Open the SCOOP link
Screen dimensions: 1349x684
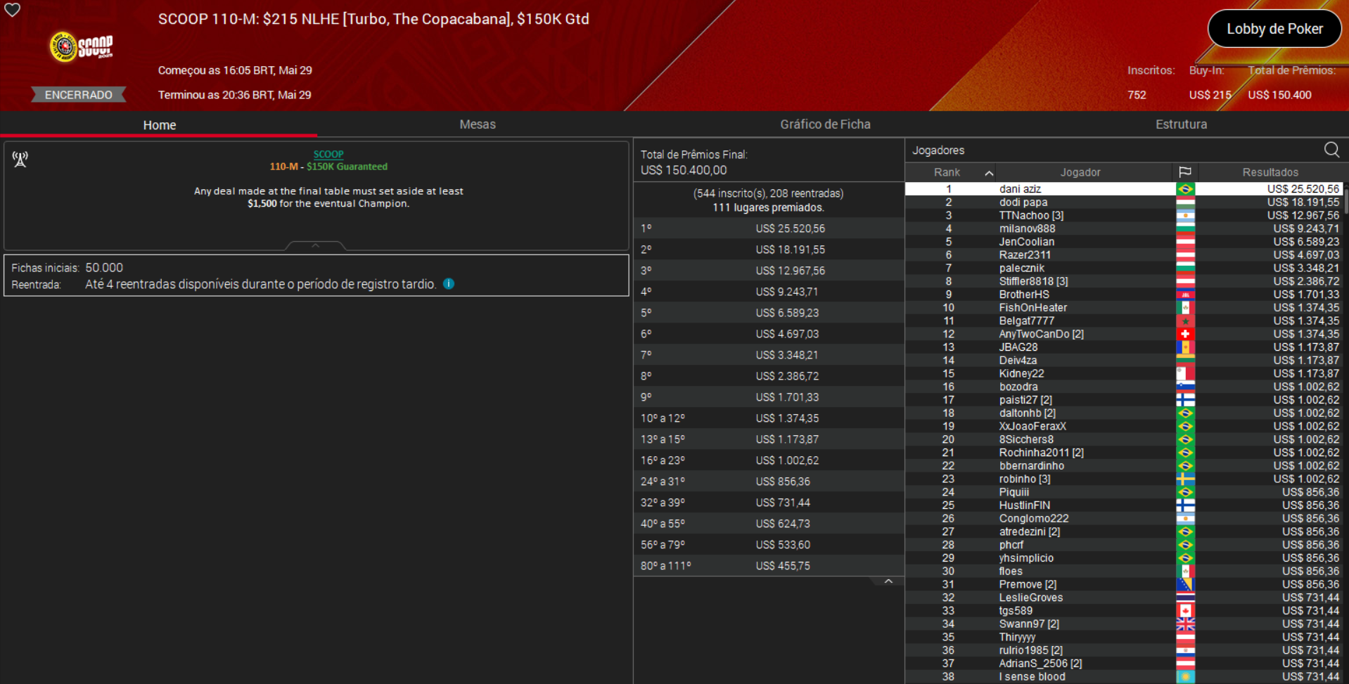click(328, 154)
